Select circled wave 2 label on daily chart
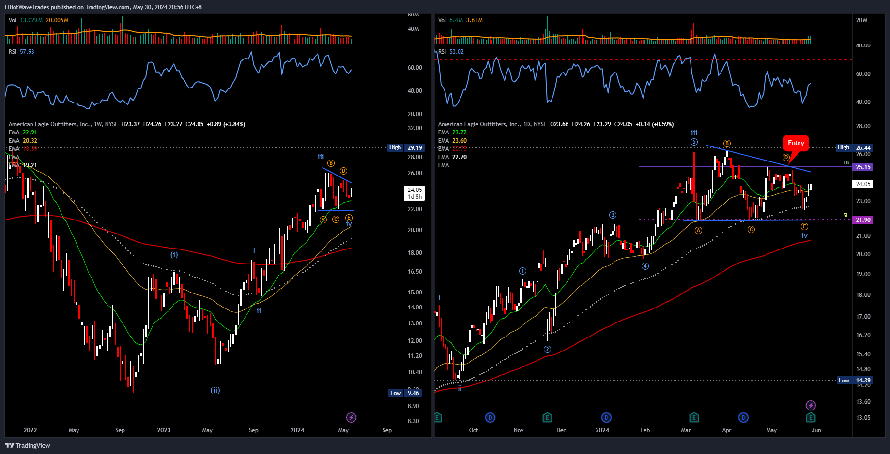 point(547,349)
